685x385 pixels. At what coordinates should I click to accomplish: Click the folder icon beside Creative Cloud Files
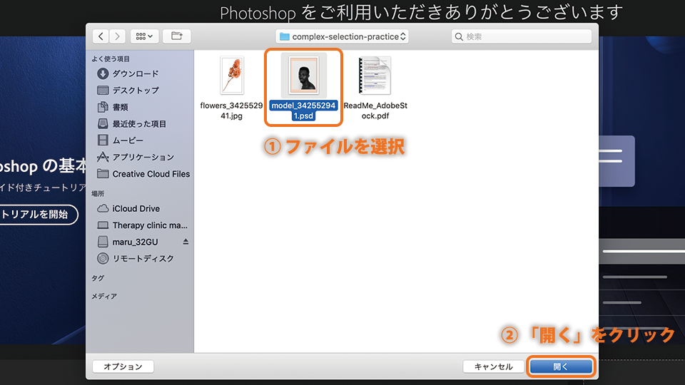[x=103, y=174]
